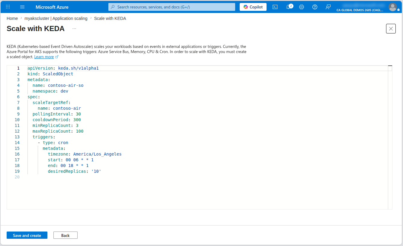This screenshot has height=246, width=403.
Task: Open the ellipsis menu next to title
Action: 74,29
